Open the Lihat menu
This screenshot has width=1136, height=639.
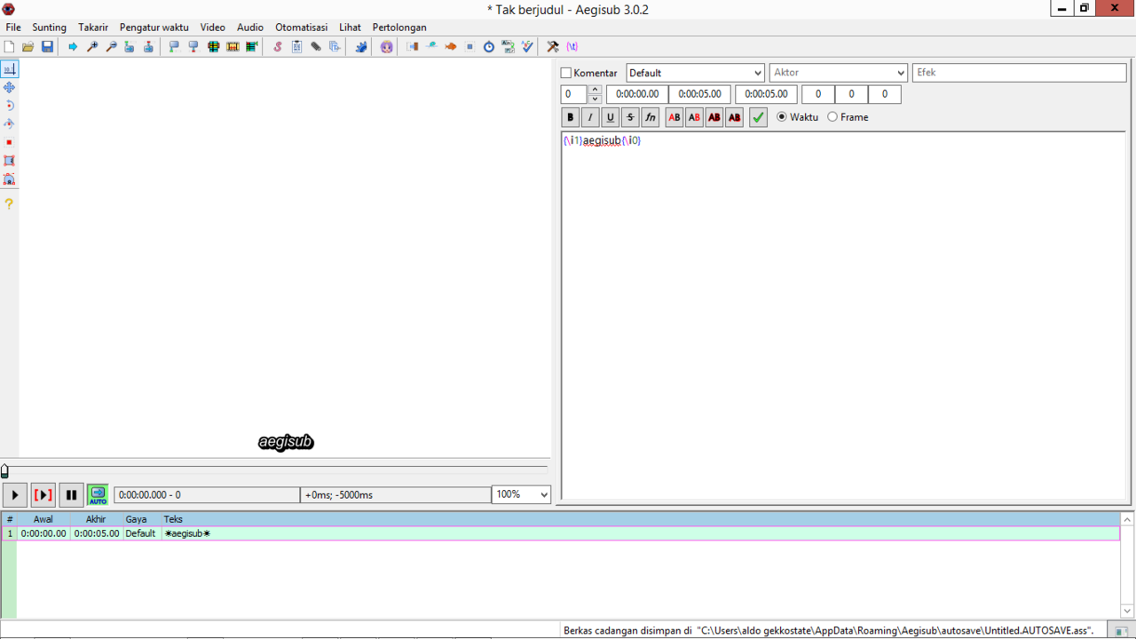coord(350,28)
